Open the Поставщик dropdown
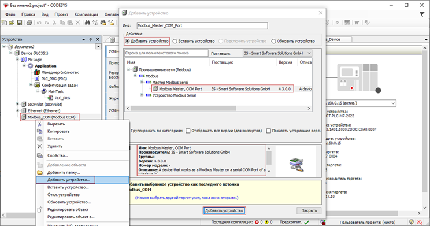Viewport: 430px width, 226px height. click(277, 53)
